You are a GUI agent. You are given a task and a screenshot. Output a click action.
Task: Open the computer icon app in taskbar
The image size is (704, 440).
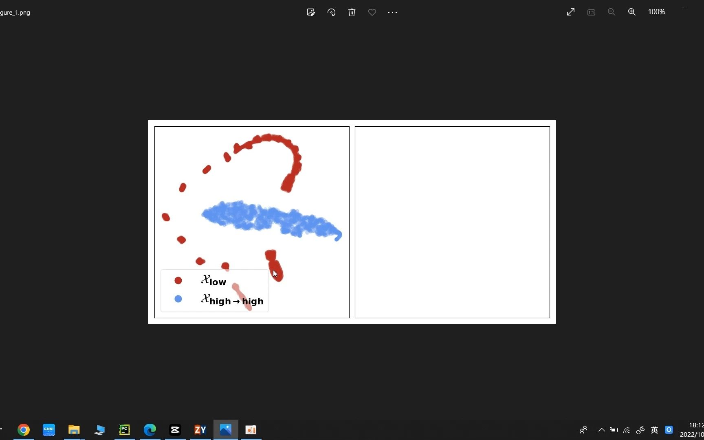click(x=99, y=430)
